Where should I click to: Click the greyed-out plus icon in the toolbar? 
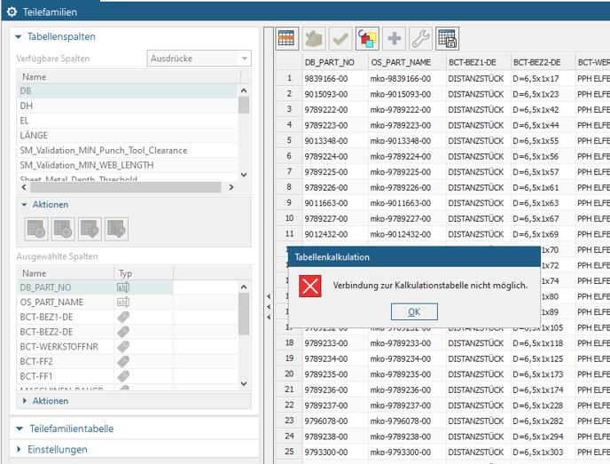(x=394, y=38)
